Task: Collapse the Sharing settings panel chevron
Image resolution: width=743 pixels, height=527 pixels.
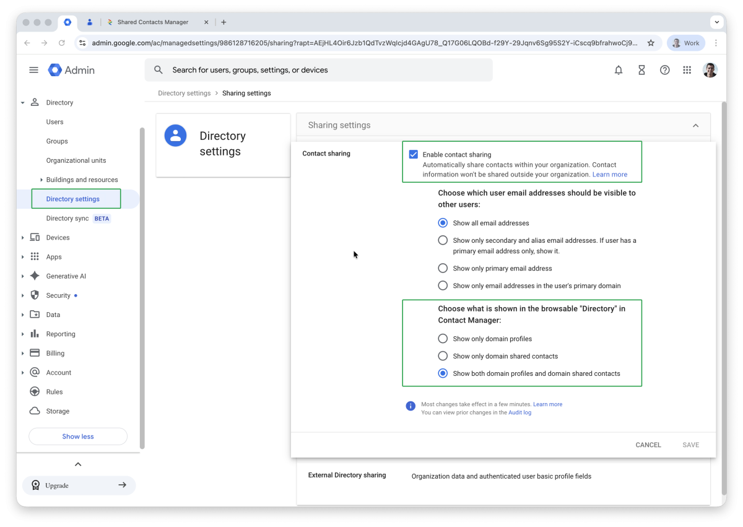Action: click(x=695, y=125)
